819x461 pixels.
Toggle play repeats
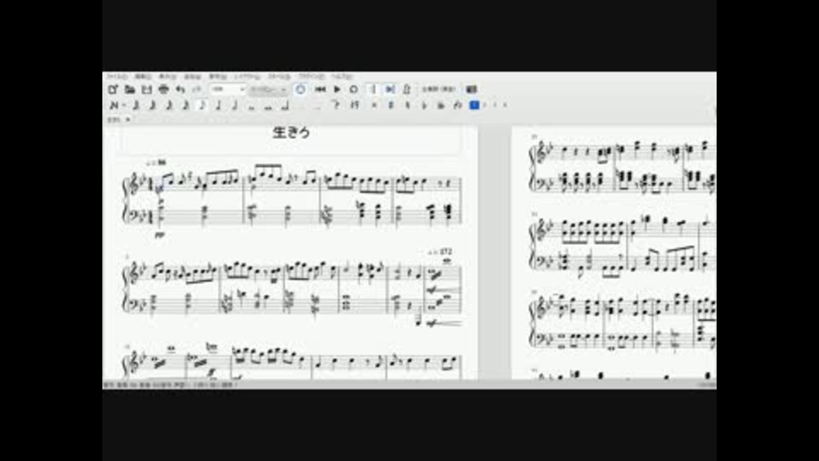pyautogui.click(x=374, y=90)
